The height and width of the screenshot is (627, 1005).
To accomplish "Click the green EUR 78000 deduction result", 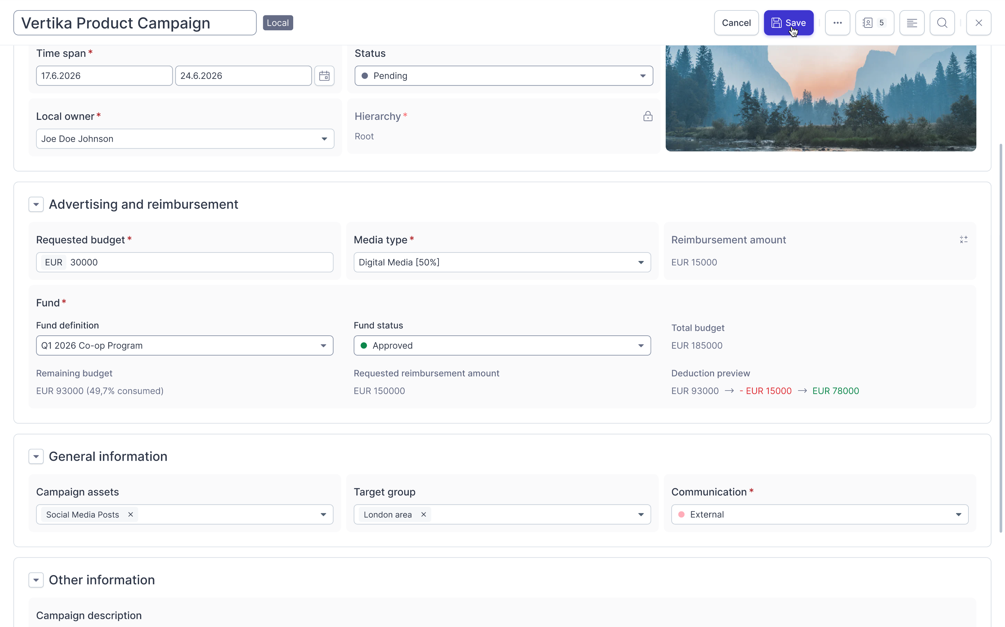I will [x=836, y=391].
